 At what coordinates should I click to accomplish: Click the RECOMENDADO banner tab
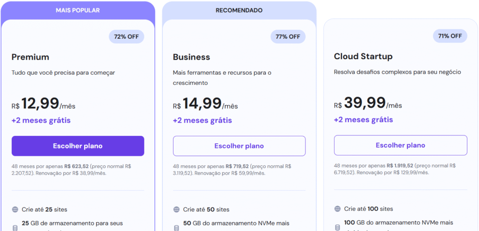click(239, 10)
